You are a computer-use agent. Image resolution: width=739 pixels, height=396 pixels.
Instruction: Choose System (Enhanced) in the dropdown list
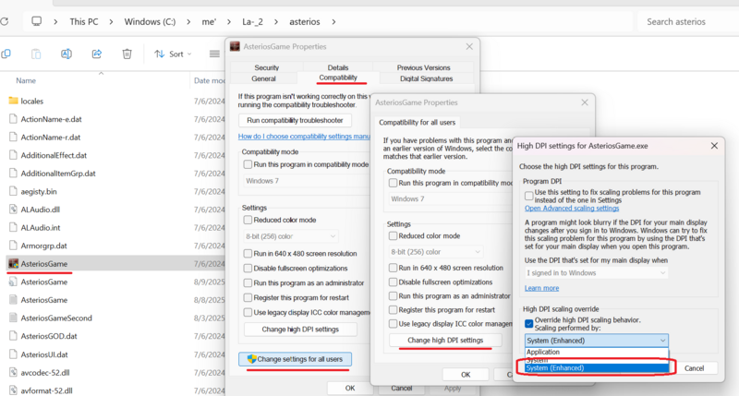point(597,367)
